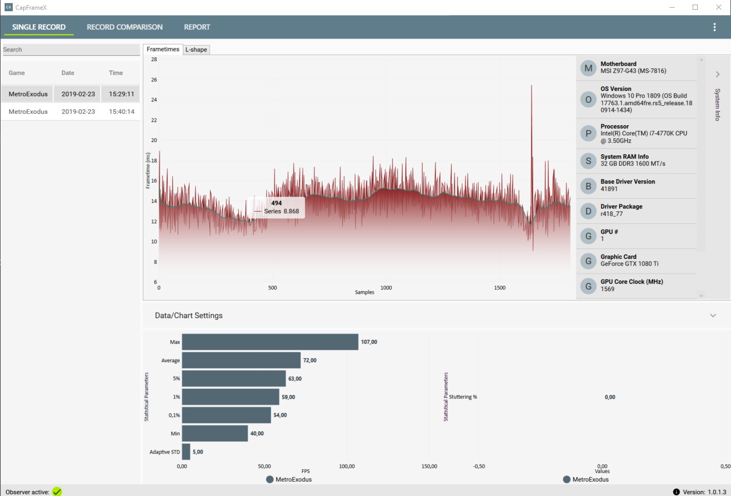This screenshot has height=496, width=731.
Task: Sort records by Date column header
Action: [x=67, y=73]
